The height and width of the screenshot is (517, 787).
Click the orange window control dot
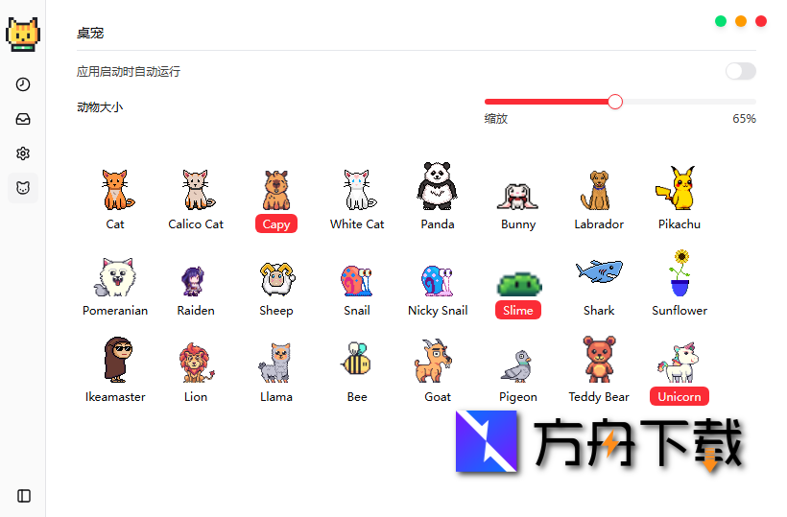pyautogui.click(x=741, y=21)
